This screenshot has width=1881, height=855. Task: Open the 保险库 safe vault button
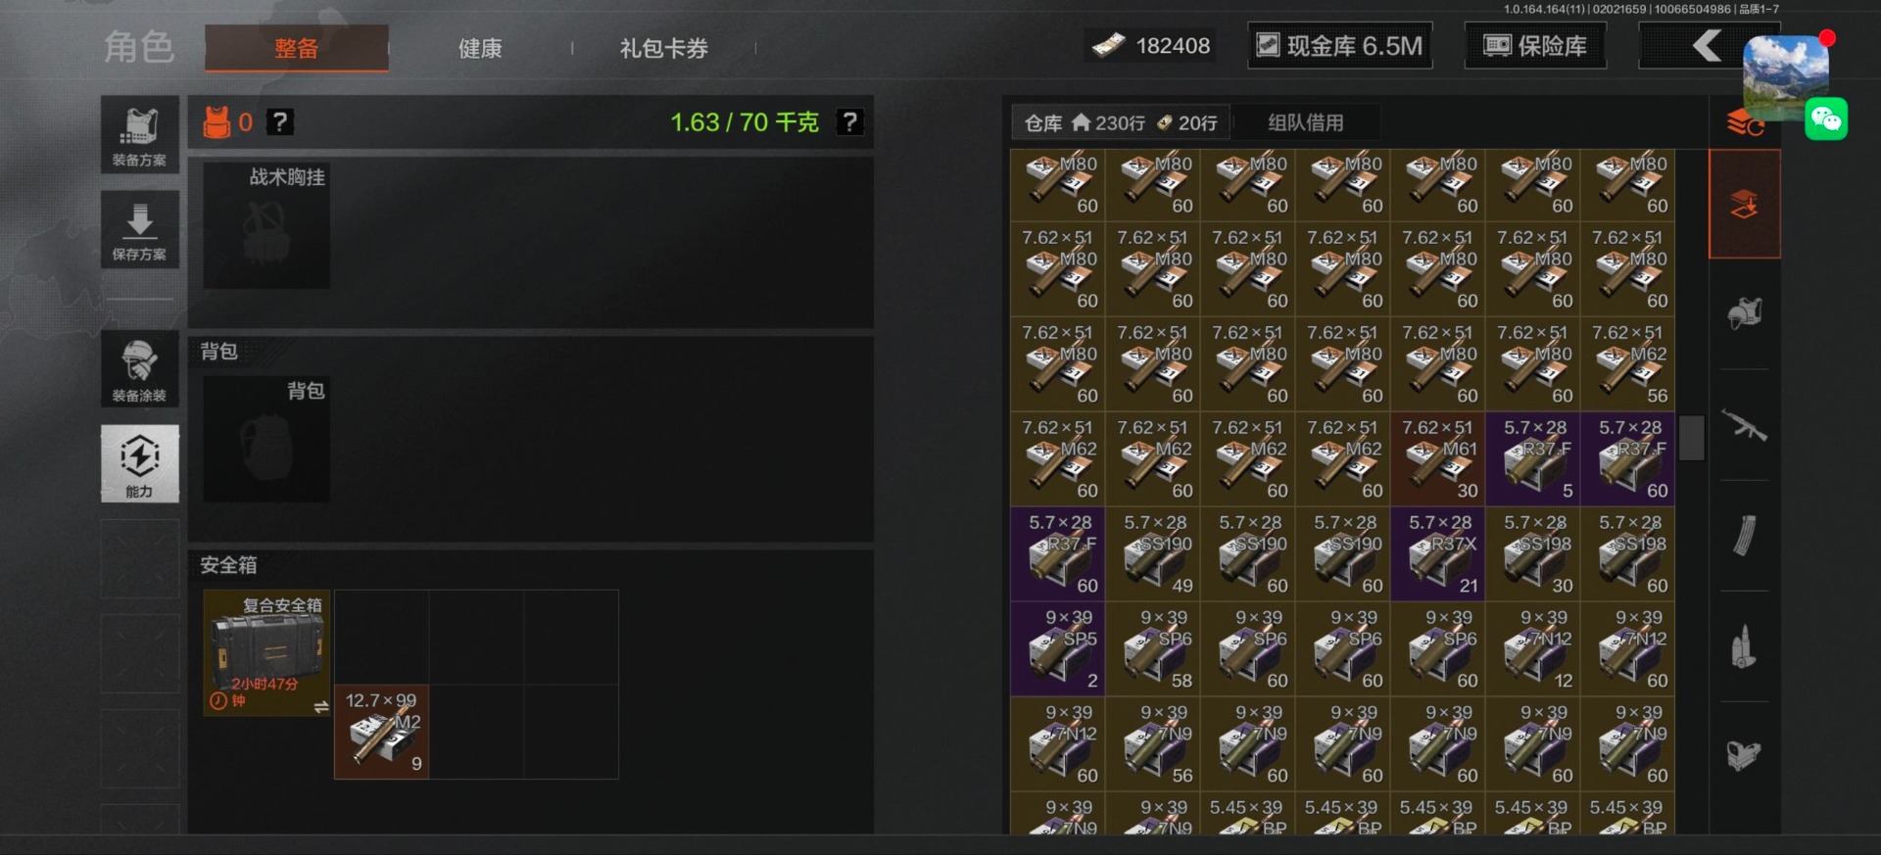pyautogui.click(x=1535, y=46)
